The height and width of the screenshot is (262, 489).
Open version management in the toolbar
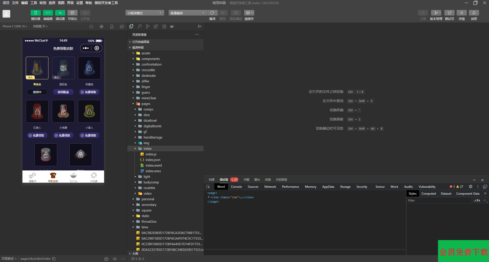coord(436,13)
